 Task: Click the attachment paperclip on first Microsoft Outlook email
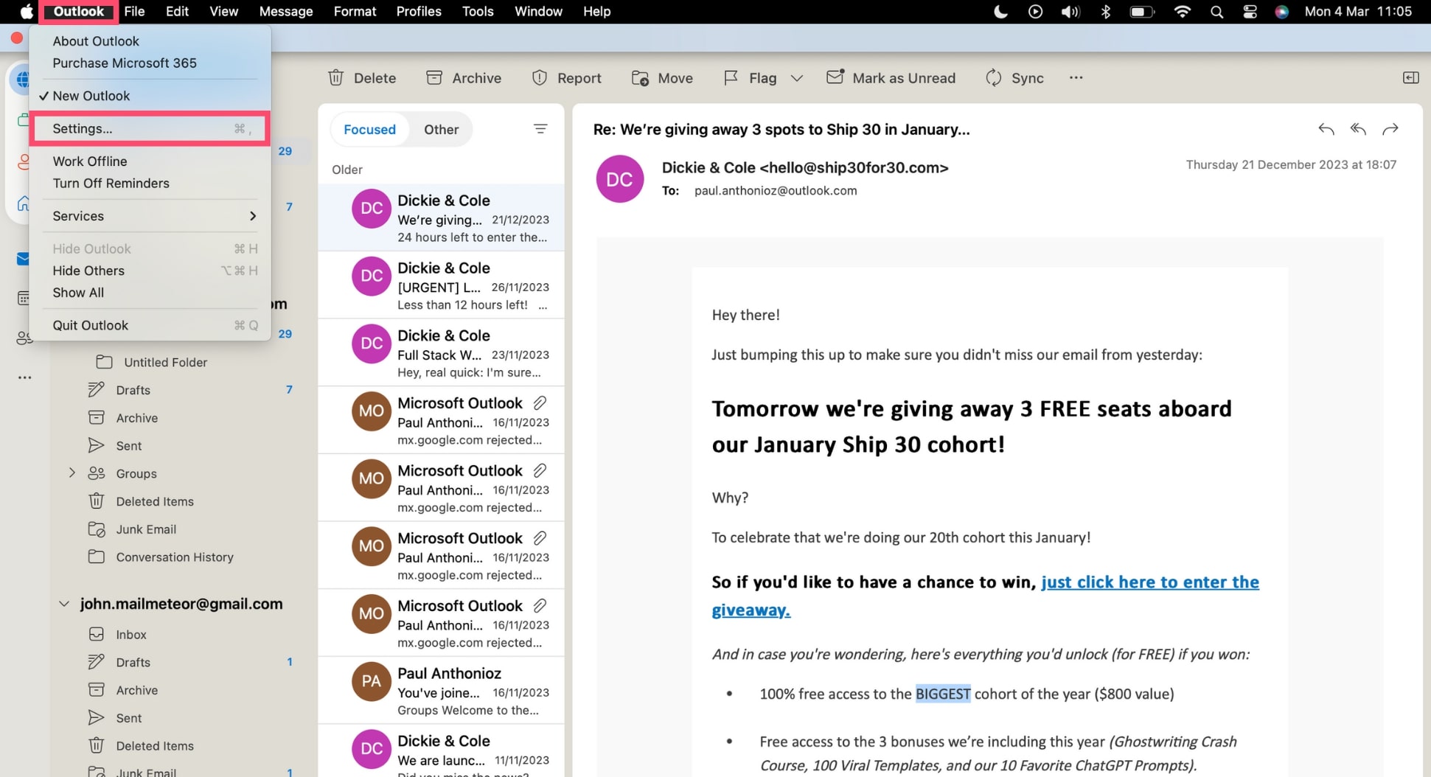(x=540, y=403)
